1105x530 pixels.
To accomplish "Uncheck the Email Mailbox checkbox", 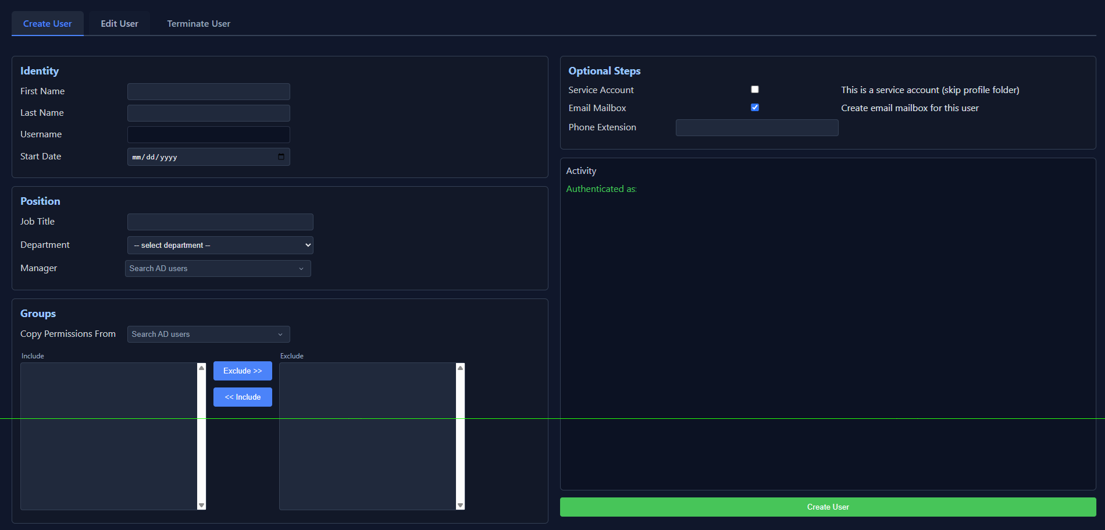I will (755, 107).
